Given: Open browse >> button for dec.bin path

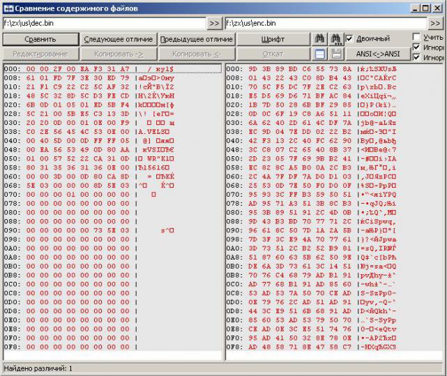Looking at the screenshot, I should 214,23.
